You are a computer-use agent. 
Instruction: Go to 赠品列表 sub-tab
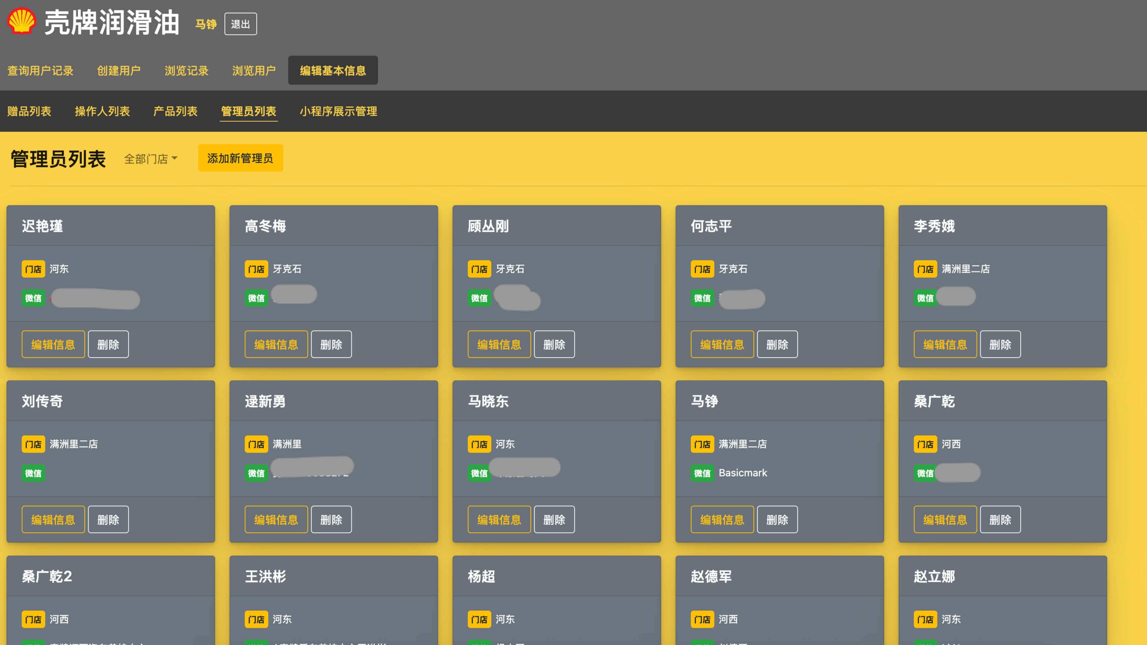click(29, 111)
